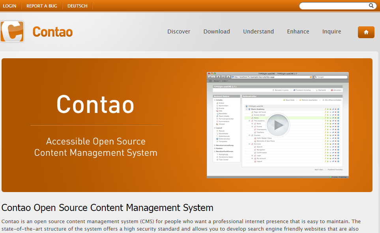Click the large white Contao banner title
Screen dimensions: 380x233
[95, 104]
